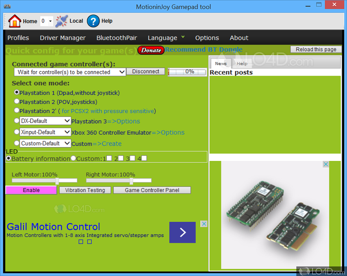Check LED custom box 1

(109, 158)
